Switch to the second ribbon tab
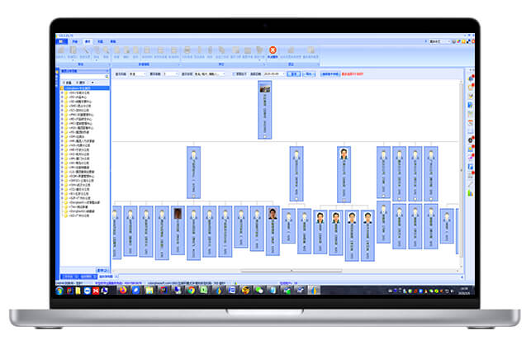The width and height of the screenshot is (531, 341). (x=74, y=40)
